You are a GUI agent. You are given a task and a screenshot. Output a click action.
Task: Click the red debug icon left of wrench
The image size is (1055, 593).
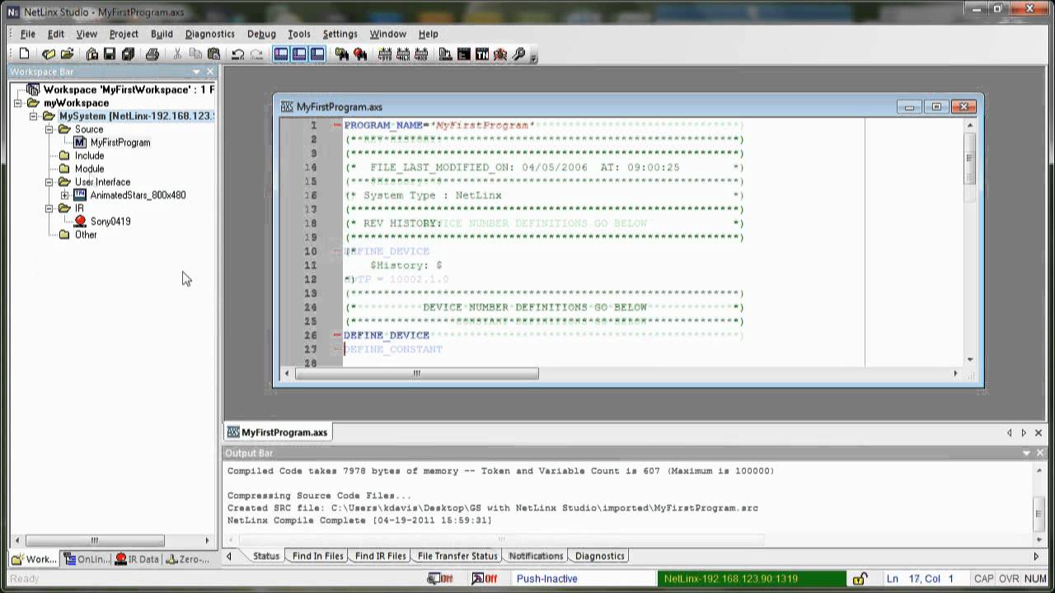(x=500, y=54)
